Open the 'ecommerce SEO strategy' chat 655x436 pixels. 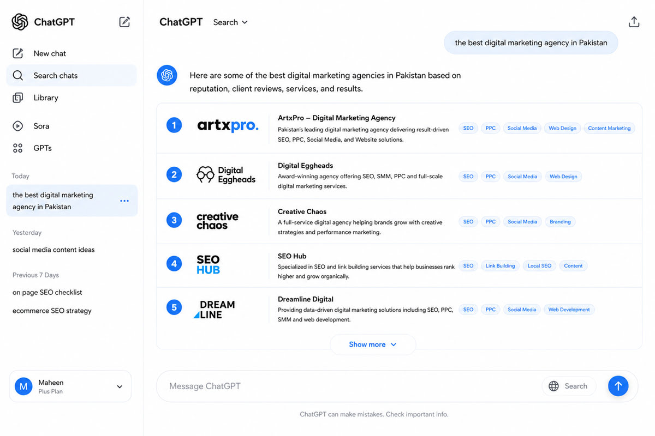click(x=52, y=311)
